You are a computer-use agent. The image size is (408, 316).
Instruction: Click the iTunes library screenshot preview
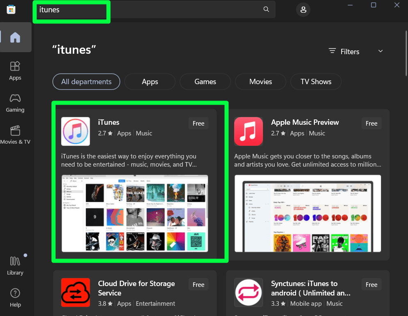(134, 213)
